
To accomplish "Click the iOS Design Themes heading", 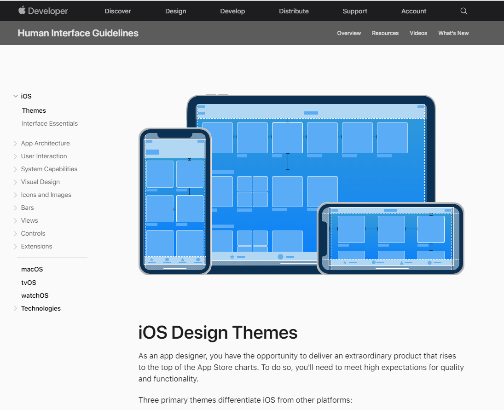I will [218, 333].
